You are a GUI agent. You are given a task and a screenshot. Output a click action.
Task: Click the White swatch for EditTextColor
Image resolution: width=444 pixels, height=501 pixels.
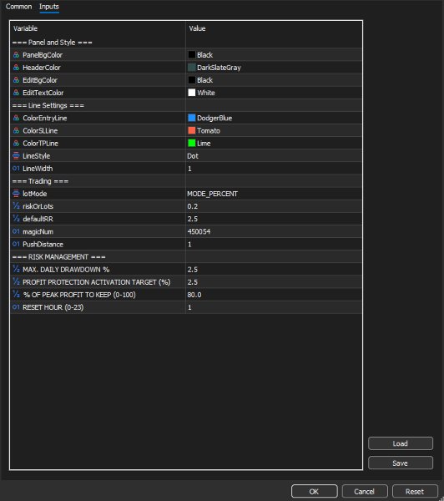click(192, 93)
